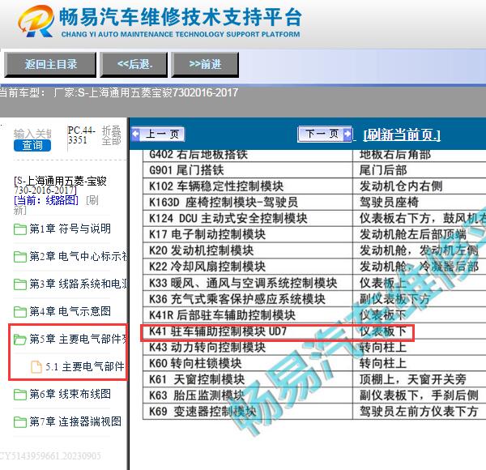Viewport: 486px width, 470px height.
Task: Click location cell 发动机仓内右侧
Action: click(419, 186)
